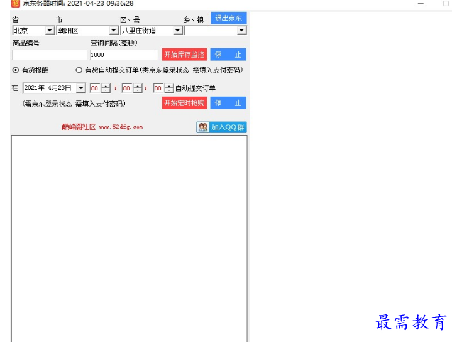This screenshot has height=342, width=452.
Task: Click the 京东服务器时间 title text
Action: 78,4
